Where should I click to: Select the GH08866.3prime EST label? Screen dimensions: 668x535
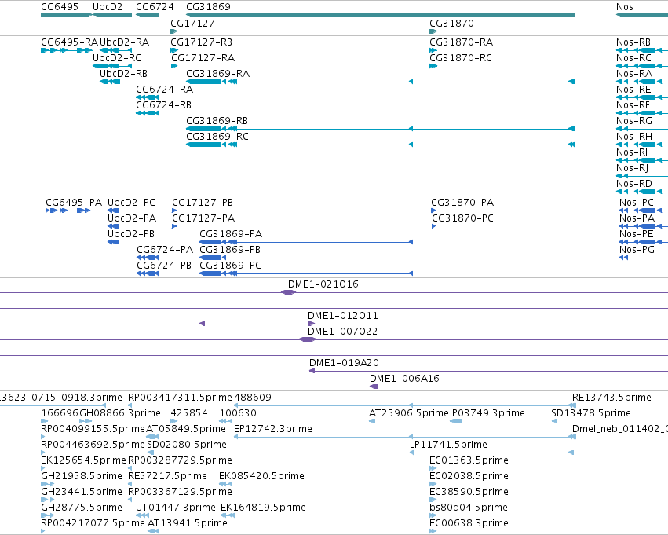point(120,413)
